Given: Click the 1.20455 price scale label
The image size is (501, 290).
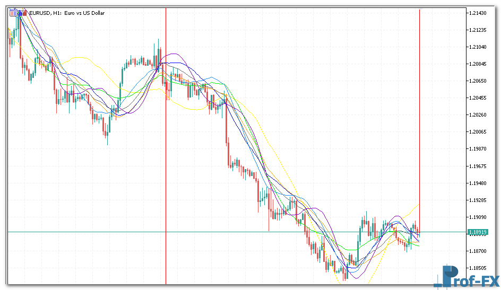Looking at the screenshot, I should click(x=478, y=98).
